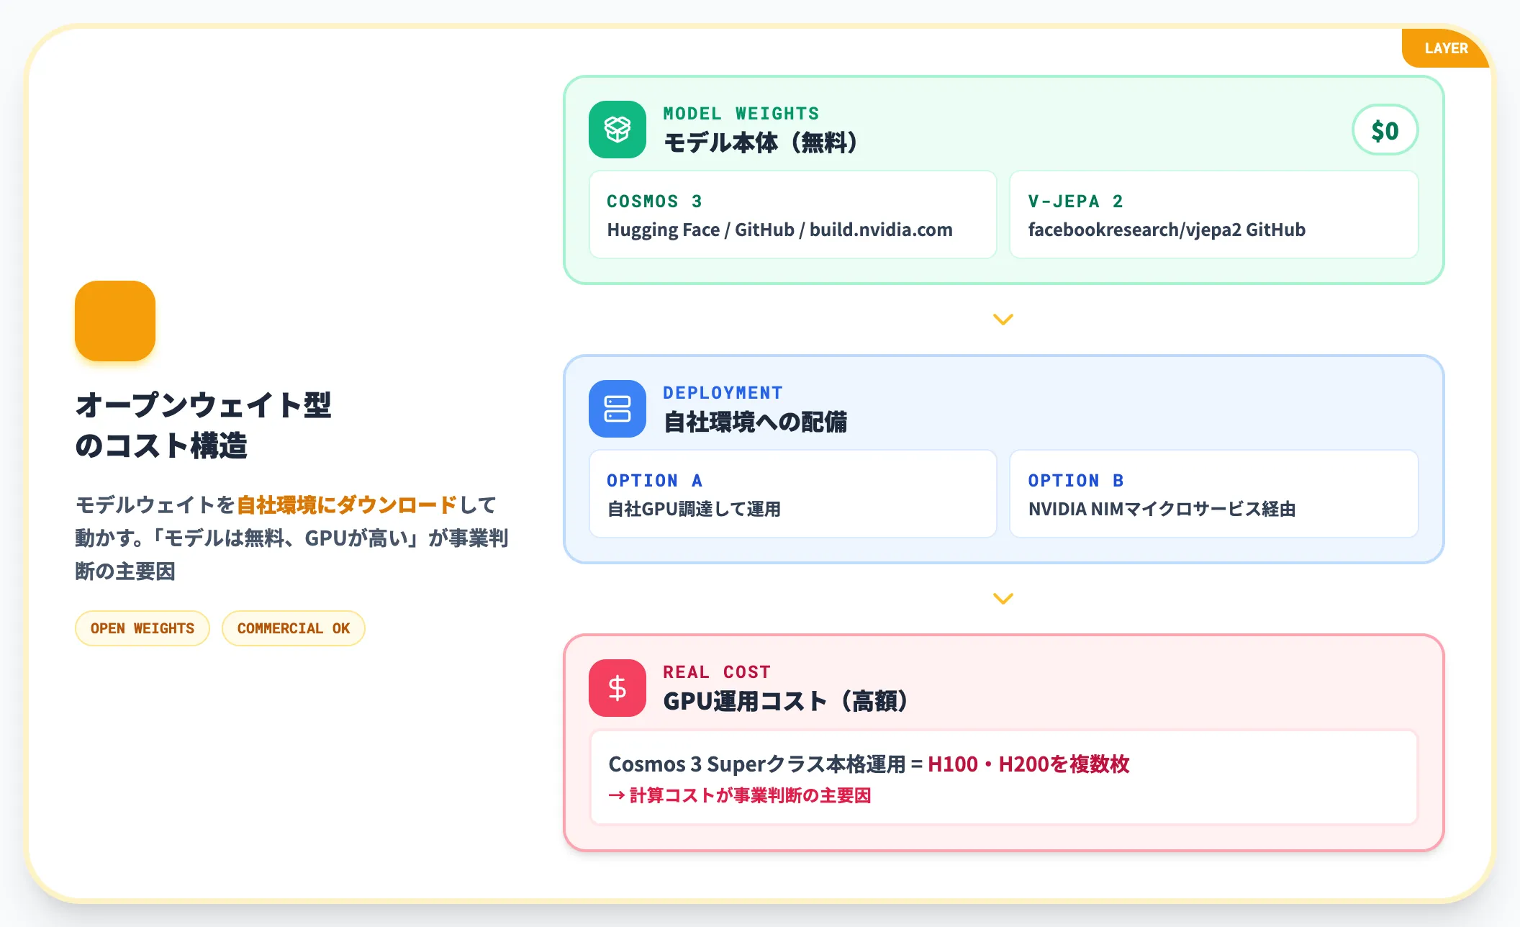Screen dimensions: 1520x927
Task: Click the text 'Cosmos 3 Superクラス本格運用'
Action: (757, 764)
